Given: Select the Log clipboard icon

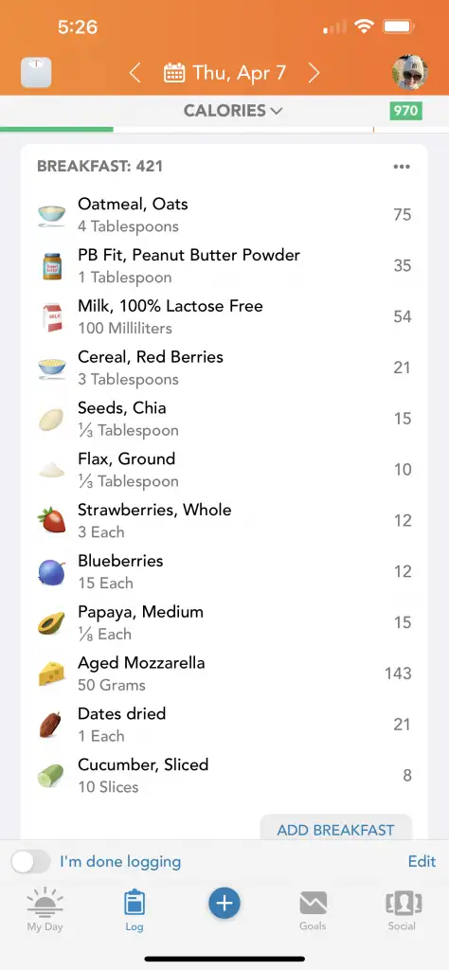Looking at the screenshot, I should pos(135,903).
